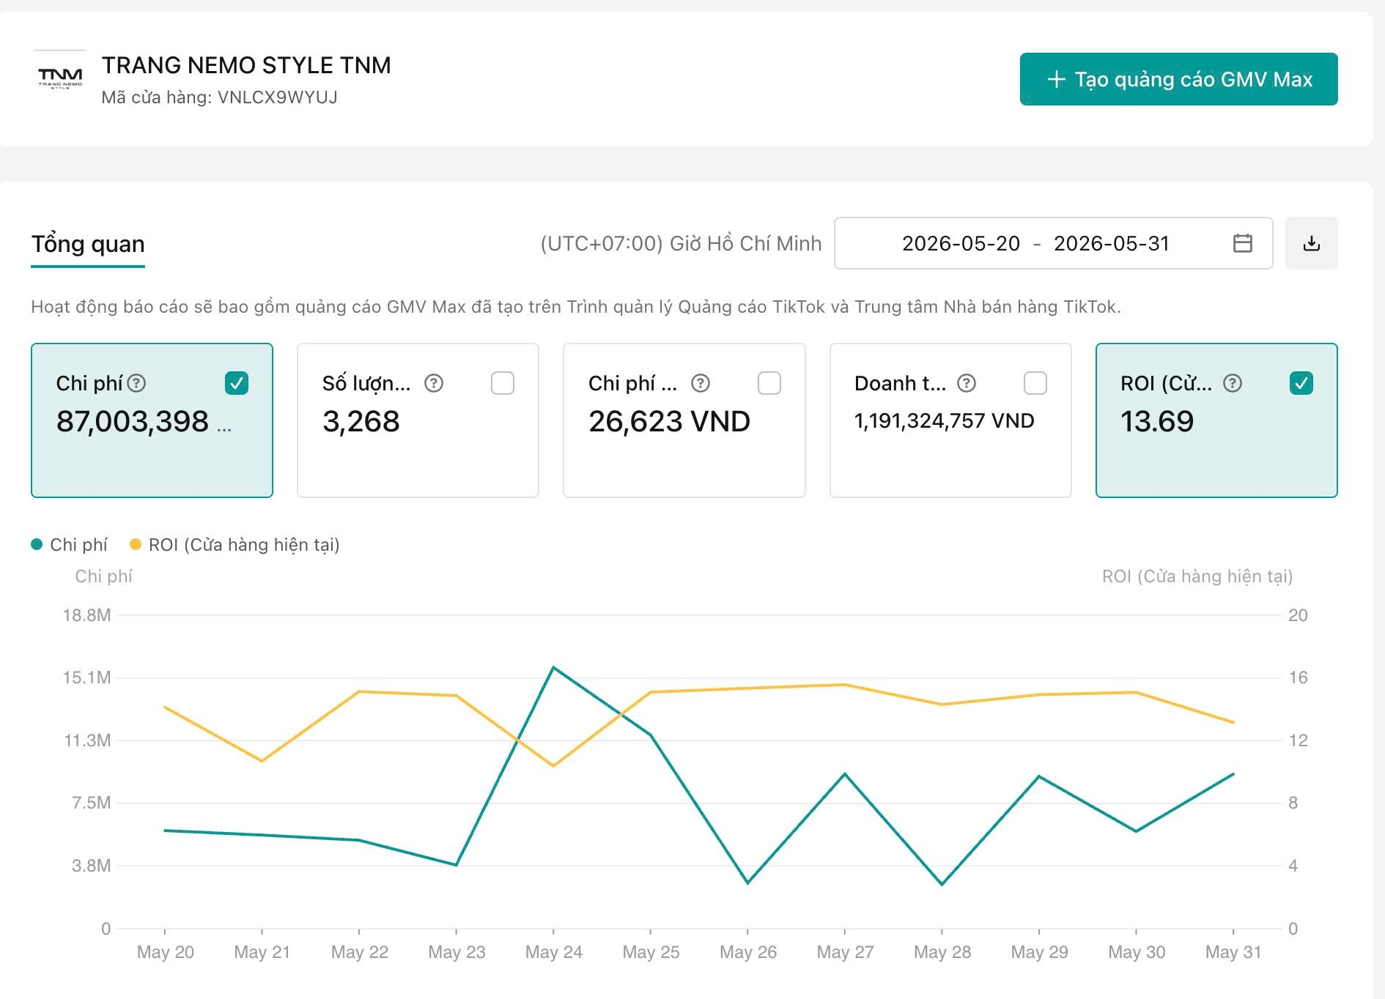
Task: Click the download report icon
Action: pos(1311,243)
